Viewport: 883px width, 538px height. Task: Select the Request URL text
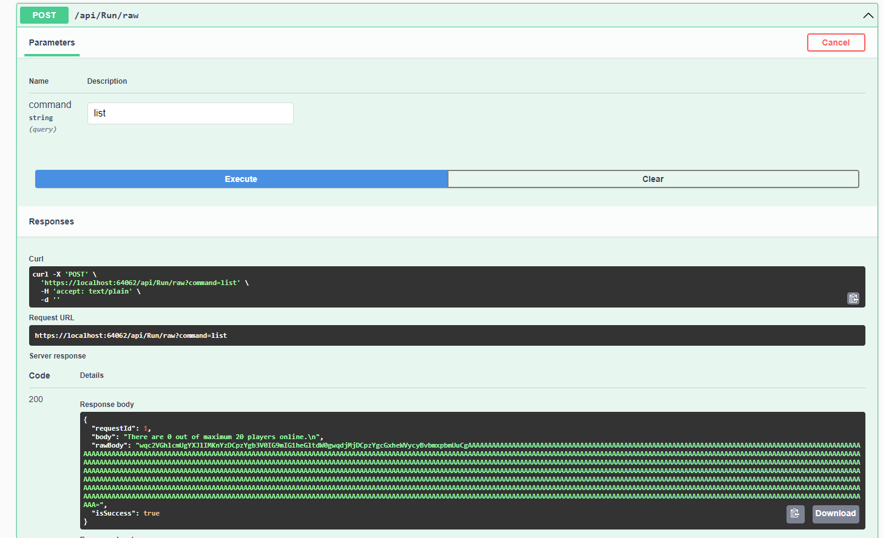[131, 335]
